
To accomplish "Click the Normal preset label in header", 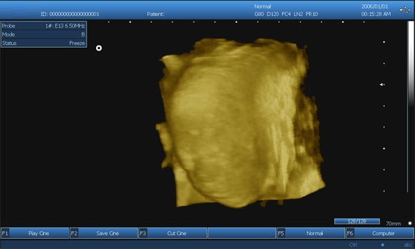I will coord(262,6).
